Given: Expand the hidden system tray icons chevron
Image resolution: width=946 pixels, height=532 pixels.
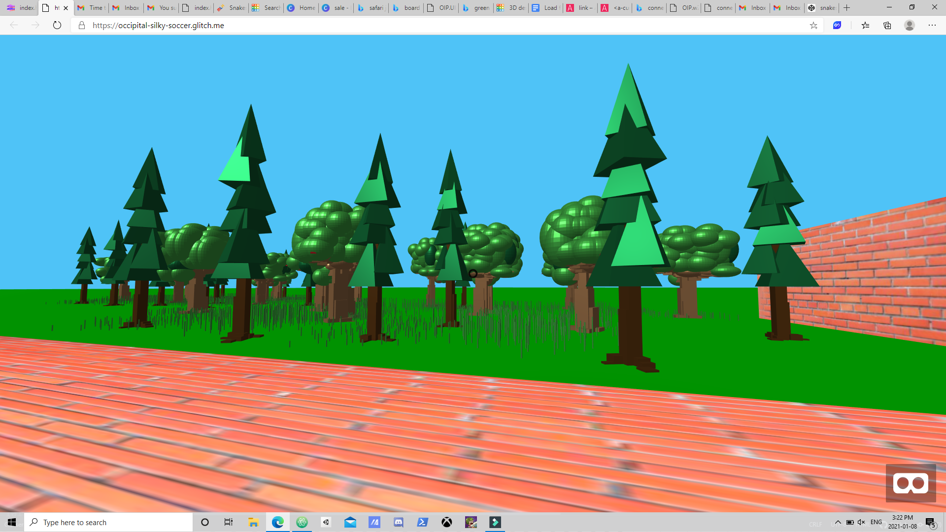Looking at the screenshot, I should pos(838,522).
